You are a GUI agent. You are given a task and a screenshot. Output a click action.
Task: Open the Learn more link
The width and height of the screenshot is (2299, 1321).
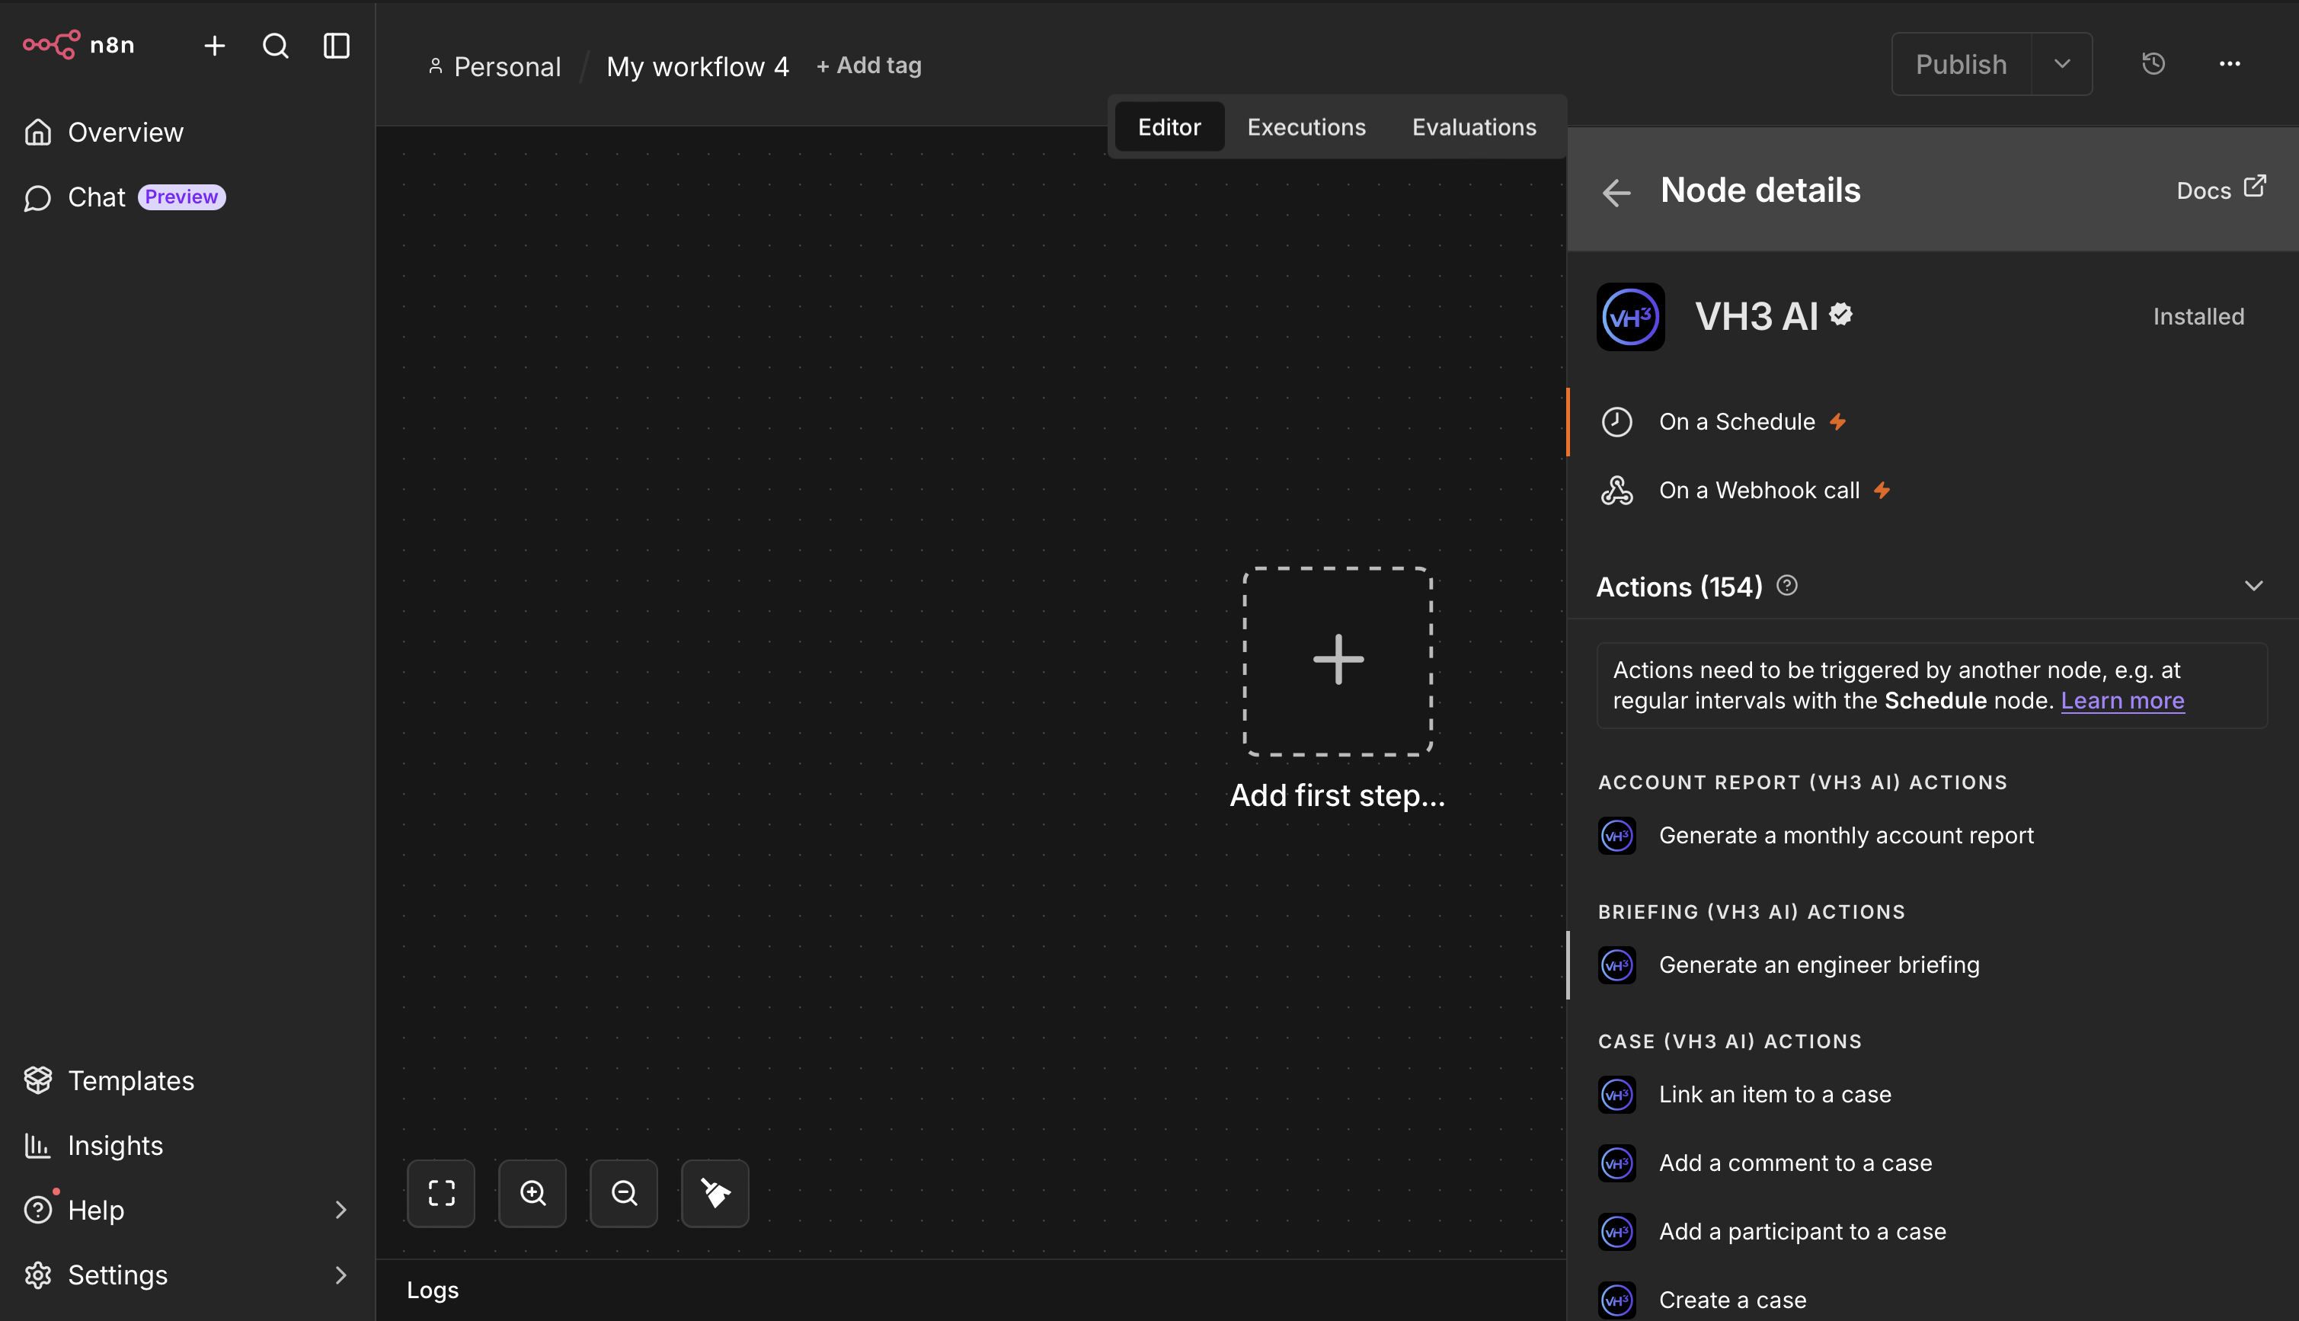coord(2122,700)
